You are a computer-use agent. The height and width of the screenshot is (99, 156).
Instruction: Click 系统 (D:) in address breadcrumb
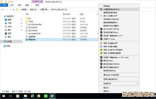point(34,10)
